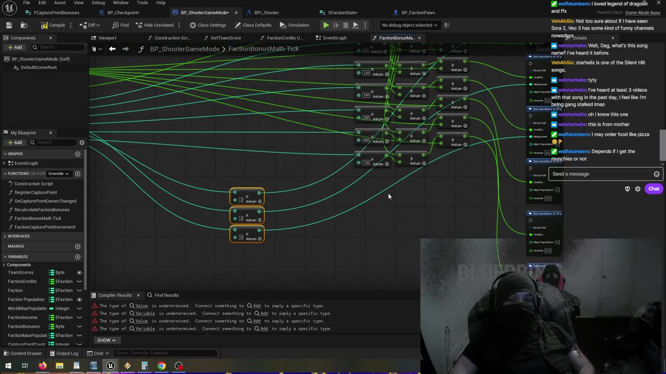Expand the SHOW dropdown in Compiler Results
The width and height of the screenshot is (666, 374).
106,340
